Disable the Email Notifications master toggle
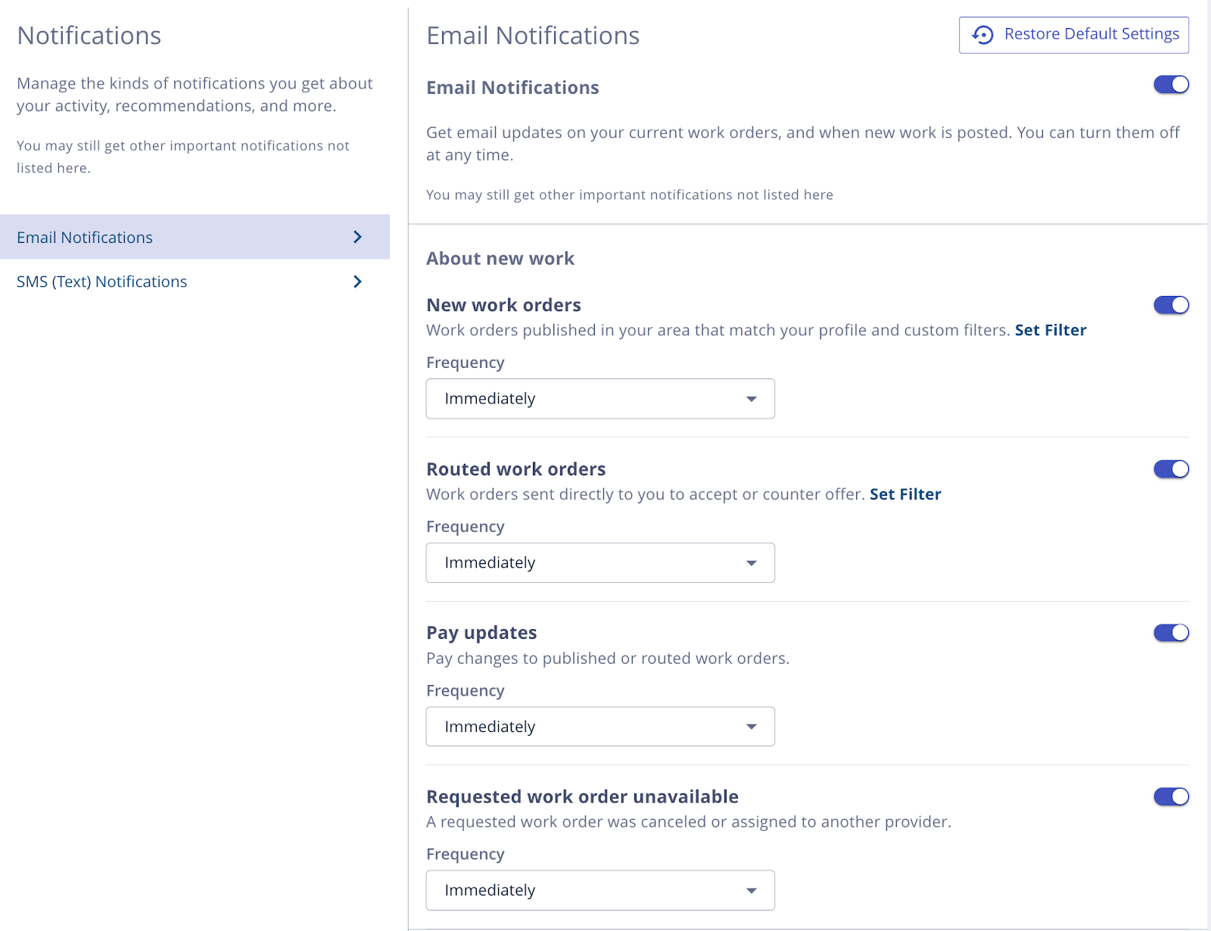Image resolution: width=1211 pixels, height=931 pixels. [x=1170, y=85]
